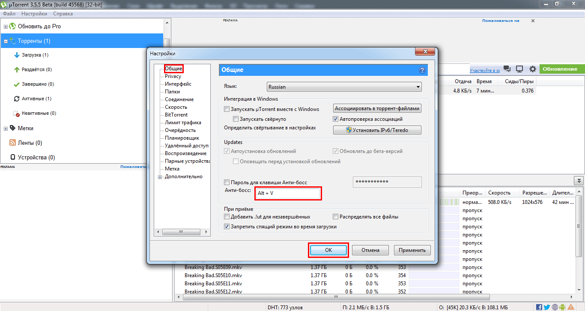Open the Участвуйте в опросе link

click(x=485, y=70)
